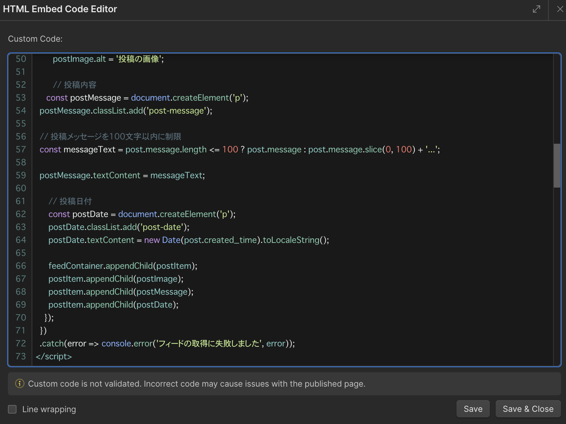Click line number 50 in the gutter

tap(21, 59)
